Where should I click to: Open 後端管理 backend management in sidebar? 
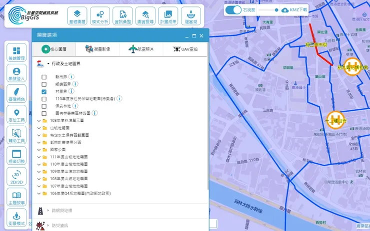(x=16, y=52)
